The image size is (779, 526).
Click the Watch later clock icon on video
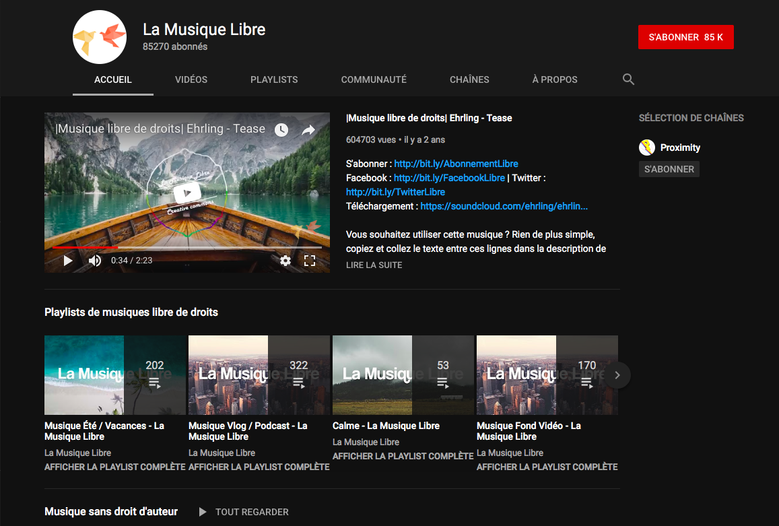point(281,130)
